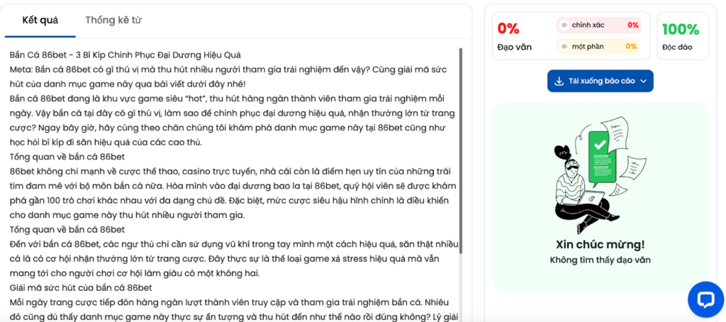This screenshot has width=726, height=322.
Task: Click the illustrated person reading on laptop
Action: [x=578, y=188]
